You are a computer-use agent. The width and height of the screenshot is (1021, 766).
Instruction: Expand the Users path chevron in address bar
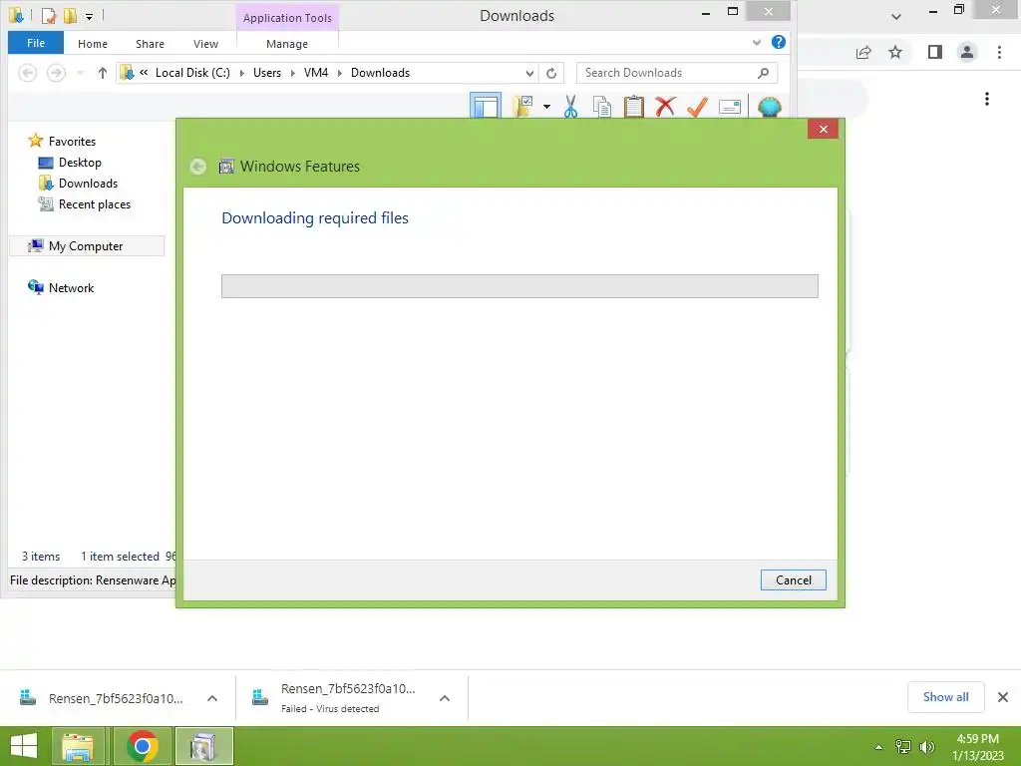(292, 73)
